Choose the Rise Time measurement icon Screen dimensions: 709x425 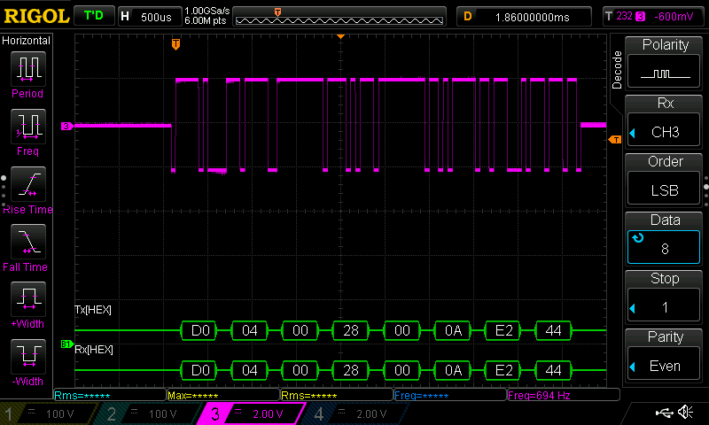(x=27, y=183)
